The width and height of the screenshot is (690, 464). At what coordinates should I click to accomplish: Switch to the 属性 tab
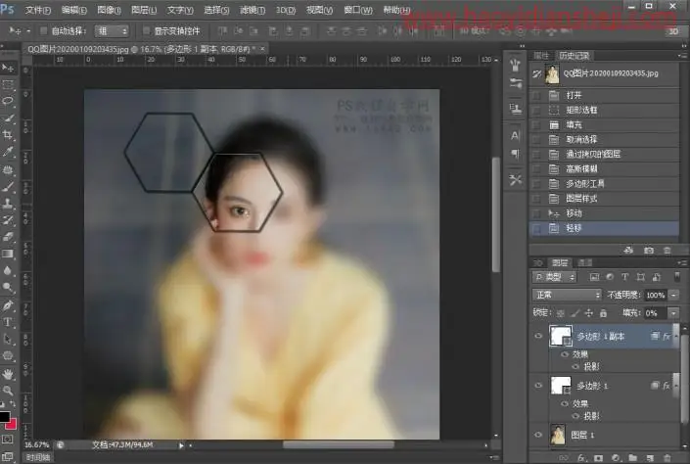(x=541, y=56)
